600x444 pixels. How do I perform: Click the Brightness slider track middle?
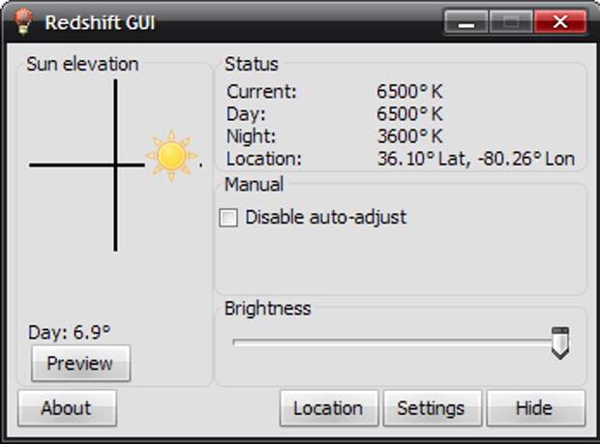(x=401, y=342)
